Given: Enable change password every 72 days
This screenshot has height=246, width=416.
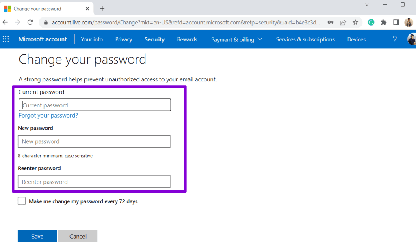Looking at the screenshot, I should click(x=22, y=201).
